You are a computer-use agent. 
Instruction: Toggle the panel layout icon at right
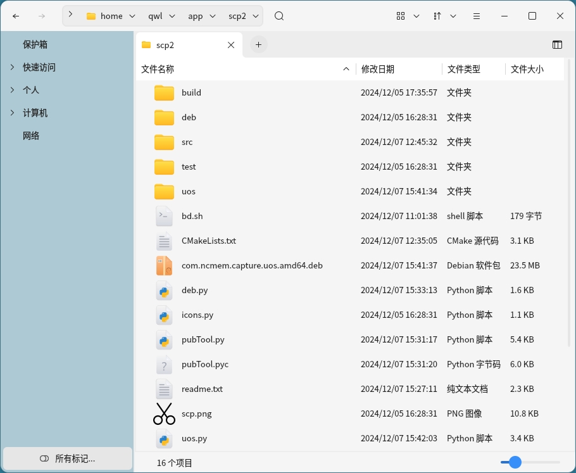(x=557, y=44)
